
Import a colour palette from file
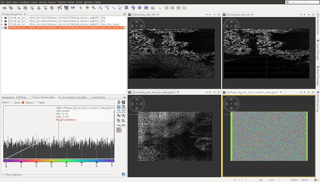pyautogui.click(x=119, y=107)
